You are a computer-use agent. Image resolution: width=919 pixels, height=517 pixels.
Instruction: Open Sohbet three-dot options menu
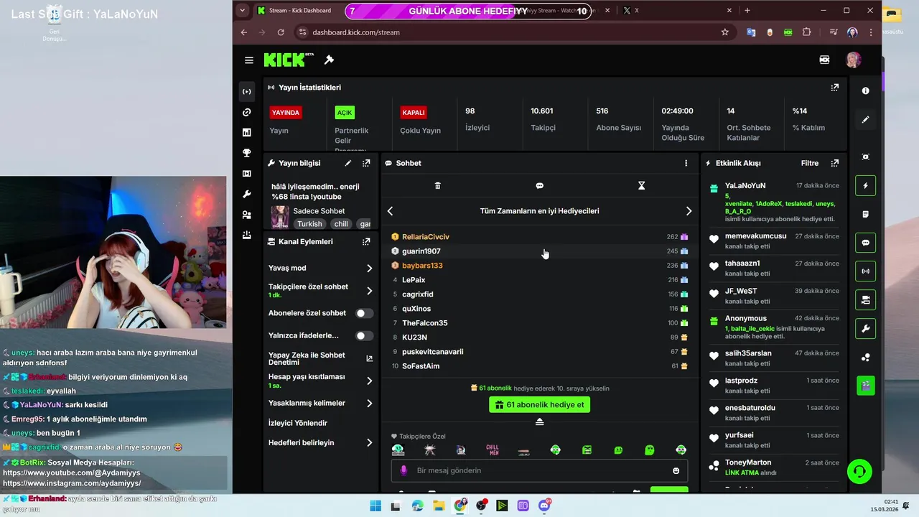point(686,163)
